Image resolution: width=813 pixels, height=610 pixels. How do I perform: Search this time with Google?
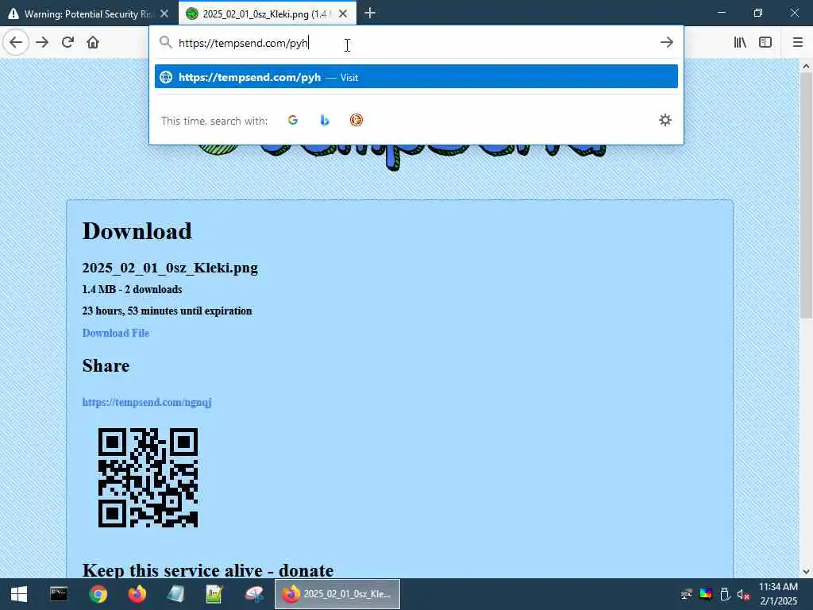coord(293,121)
